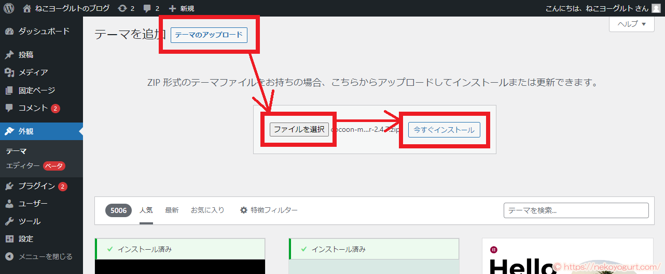This screenshot has height=274, width=665.
Task: Click the gear icon beside 特徴フィルター
Action: (x=244, y=210)
